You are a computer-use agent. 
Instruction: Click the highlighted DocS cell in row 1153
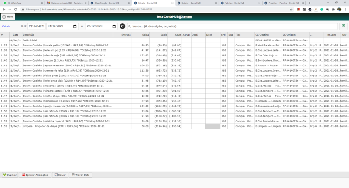click(213, 126)
